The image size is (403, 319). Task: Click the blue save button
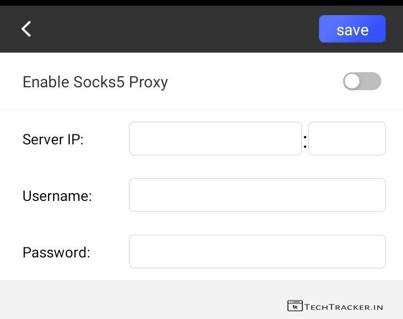[352, 29]
